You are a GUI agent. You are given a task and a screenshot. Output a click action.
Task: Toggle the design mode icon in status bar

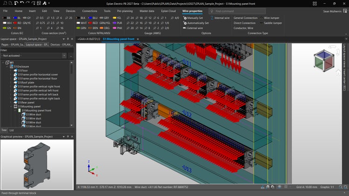262,187
